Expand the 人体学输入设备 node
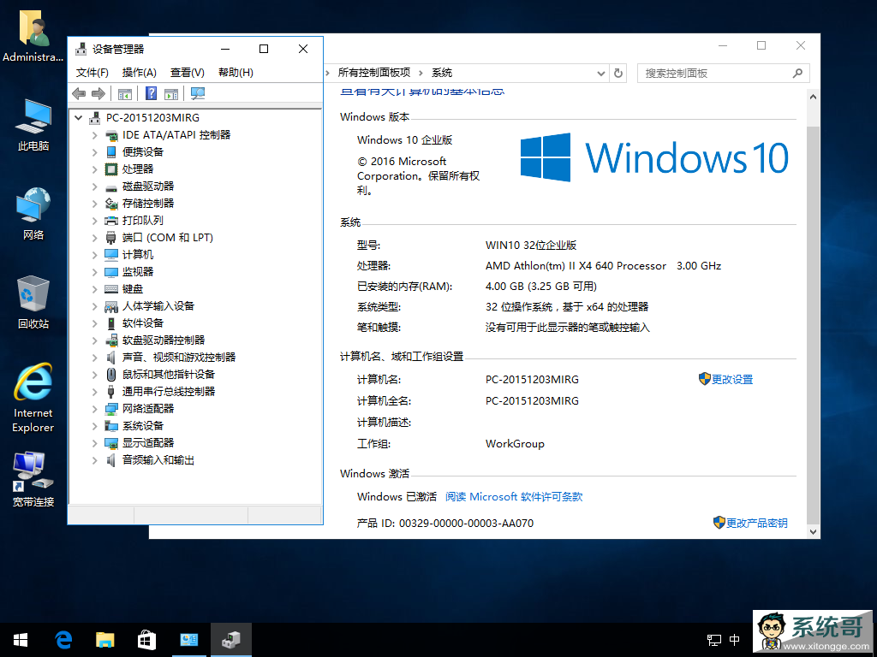 pos(94,306)
